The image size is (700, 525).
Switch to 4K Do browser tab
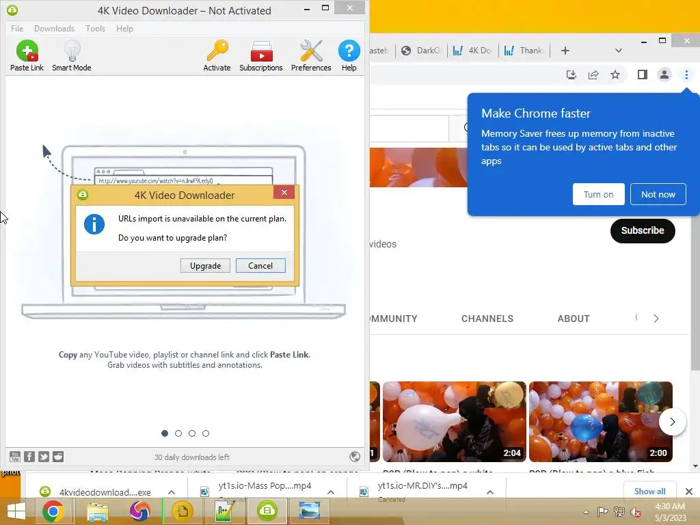(472, 51)
